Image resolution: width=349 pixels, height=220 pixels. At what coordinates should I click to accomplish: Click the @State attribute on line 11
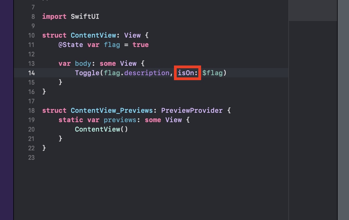pos(71,45)
